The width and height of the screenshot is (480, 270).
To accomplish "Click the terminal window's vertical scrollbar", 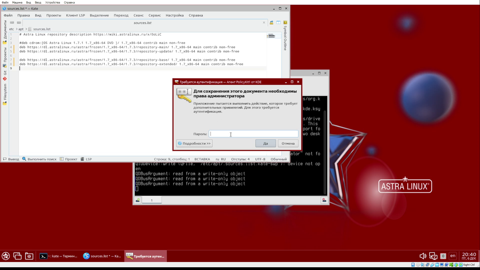I will (325, 152).
